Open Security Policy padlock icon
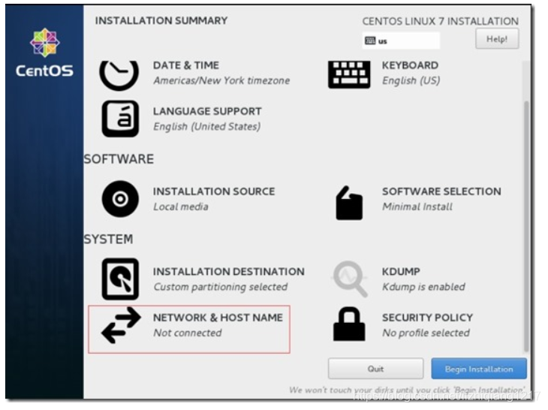 click(x=349, y=324)
